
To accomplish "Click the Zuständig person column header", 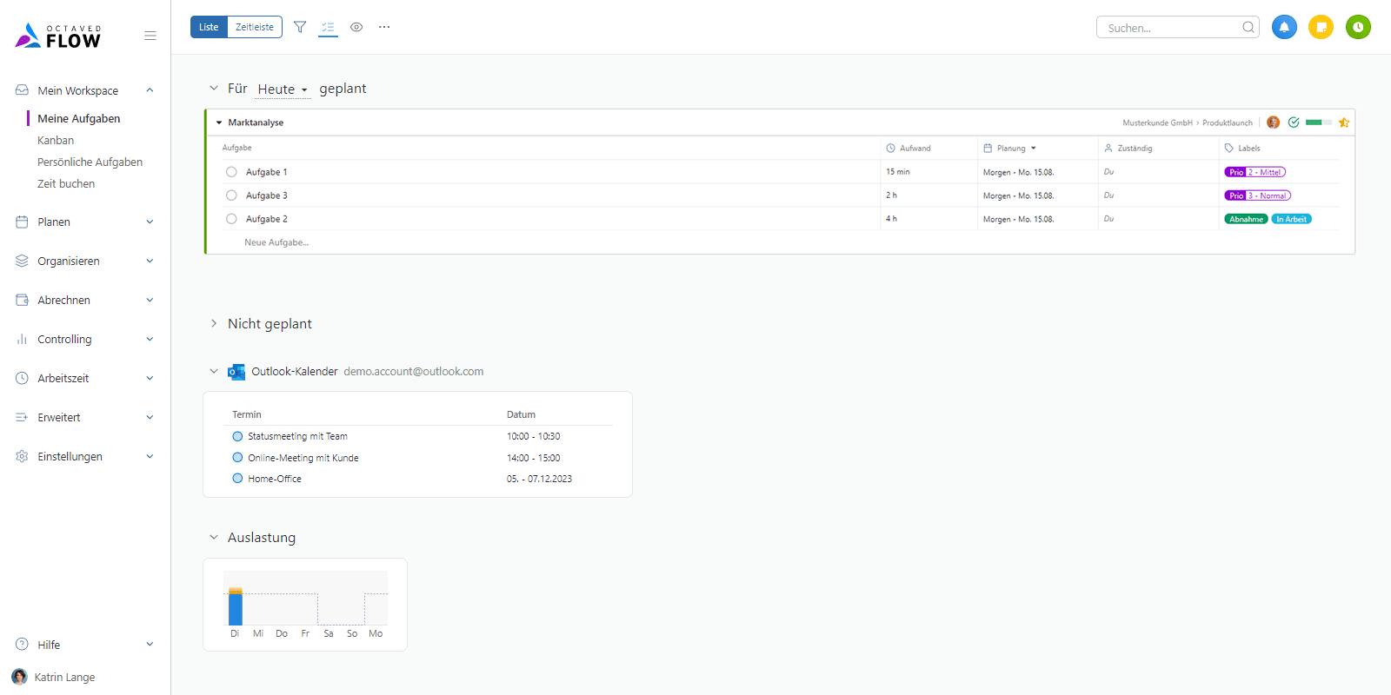I will (1128, 148).
